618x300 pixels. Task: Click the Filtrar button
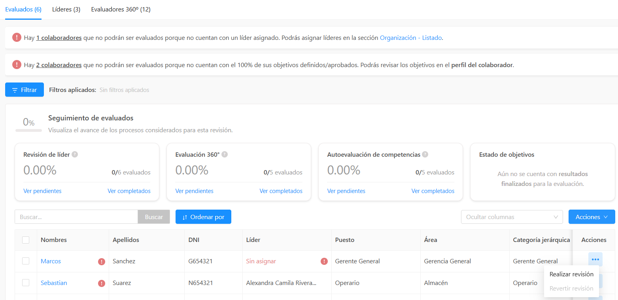click(25, 90)
